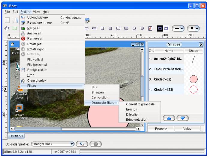Select the filled circle shape tool

tap(142, 28)
